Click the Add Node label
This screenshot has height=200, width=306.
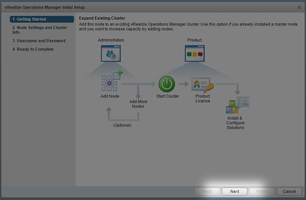pos(110,96)
